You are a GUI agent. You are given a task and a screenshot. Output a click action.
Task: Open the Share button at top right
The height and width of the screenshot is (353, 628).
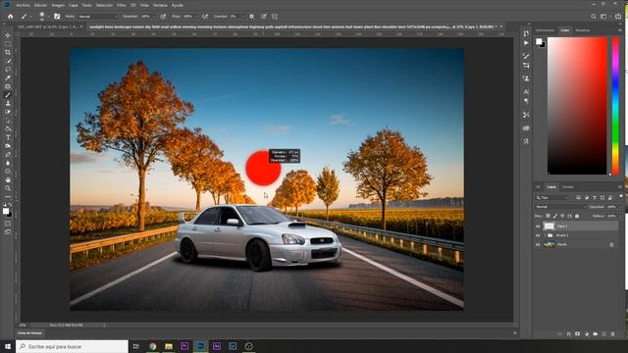point(618,17)
